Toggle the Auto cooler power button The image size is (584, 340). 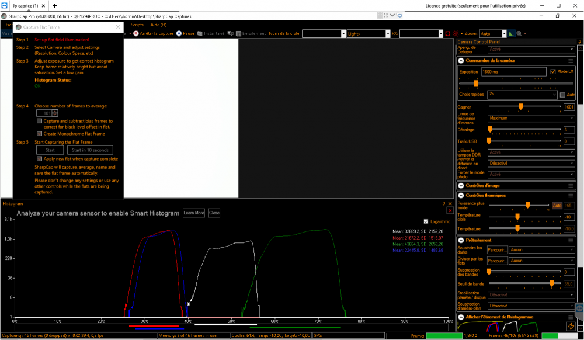[557, 206]
